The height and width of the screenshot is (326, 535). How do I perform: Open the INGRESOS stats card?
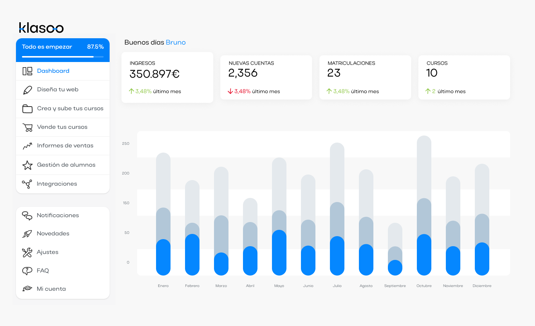coord(167,77)
